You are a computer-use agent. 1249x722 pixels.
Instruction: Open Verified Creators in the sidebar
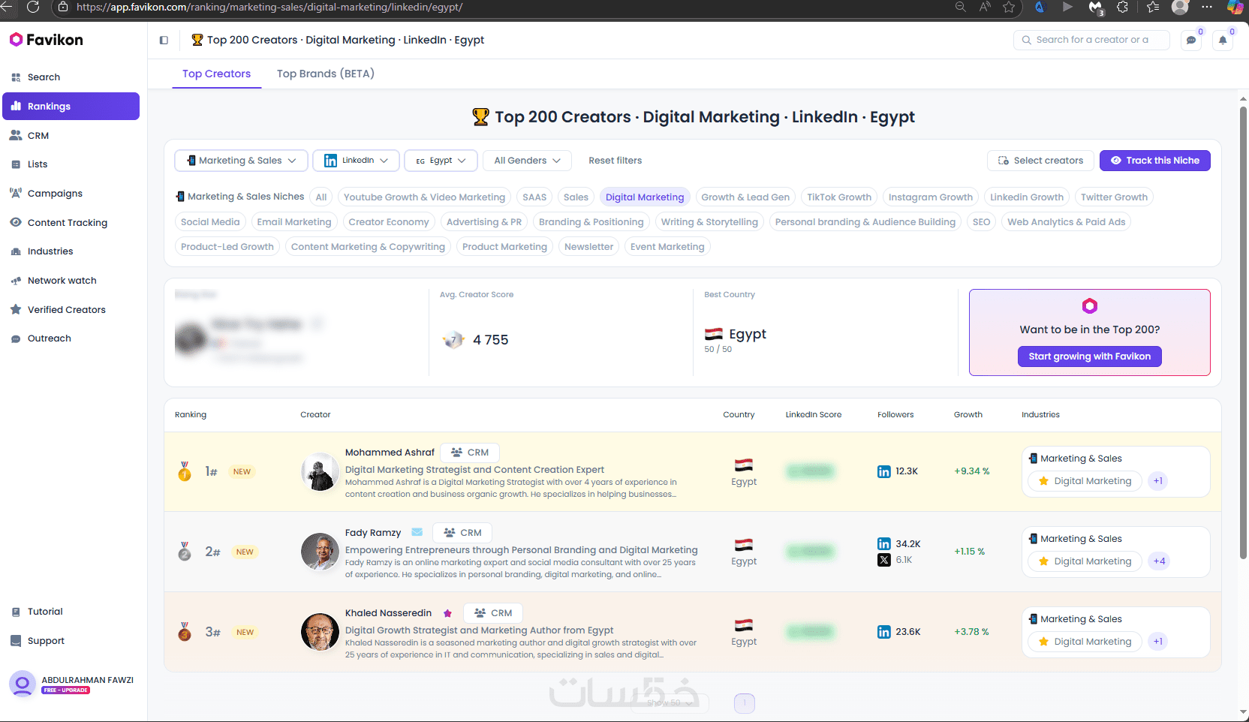(x=71, y=310)
